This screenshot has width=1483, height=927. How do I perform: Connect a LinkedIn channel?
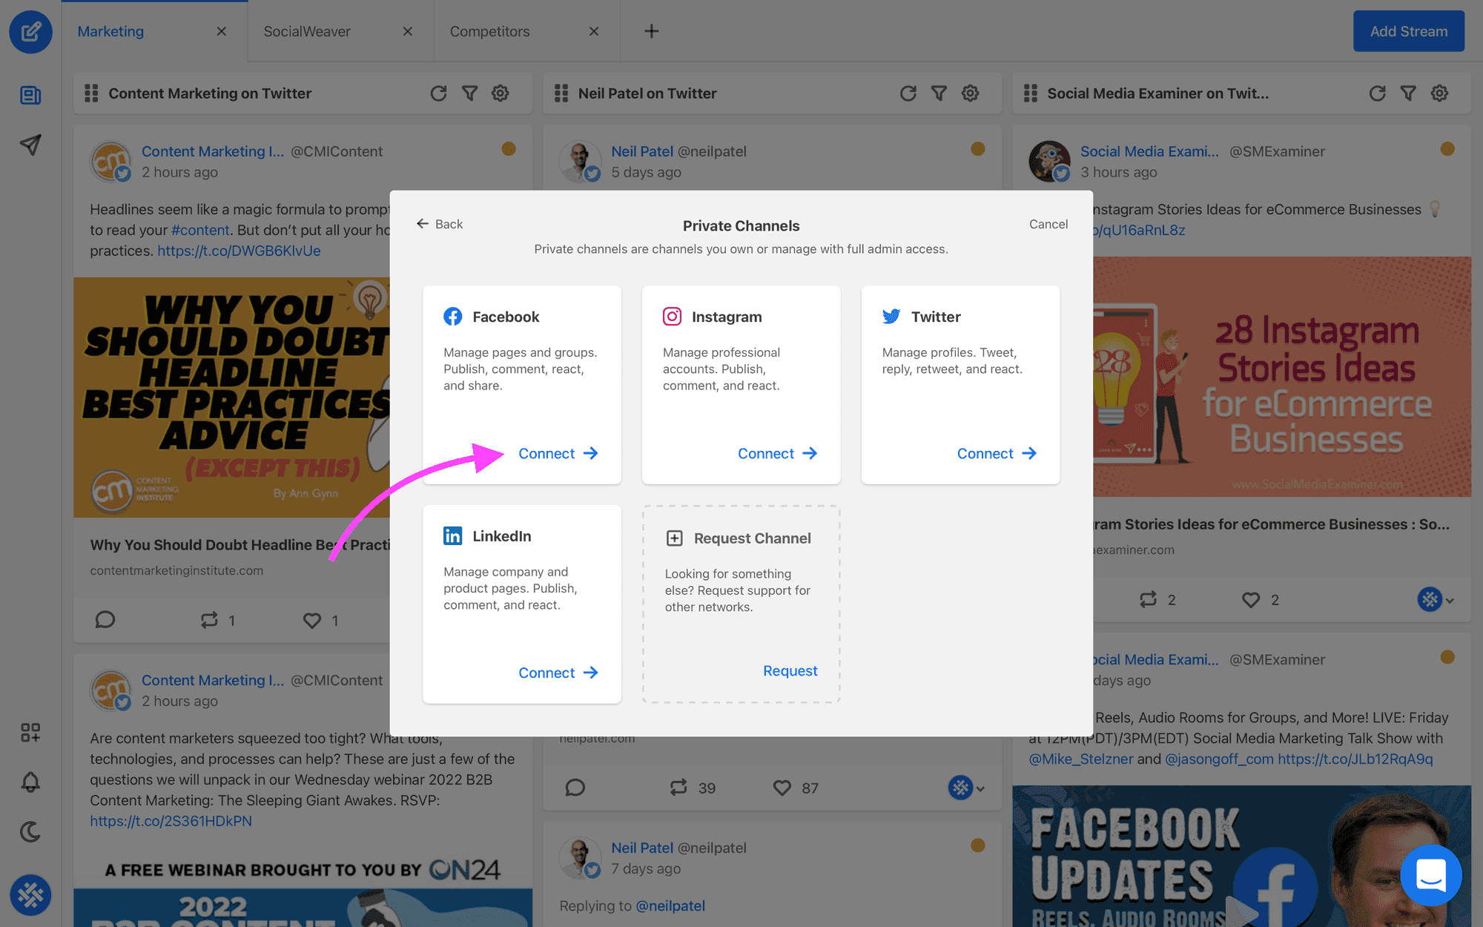pyautogui.click(x=558, y=673)
